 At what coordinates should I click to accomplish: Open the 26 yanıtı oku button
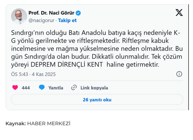click(97, 100)
